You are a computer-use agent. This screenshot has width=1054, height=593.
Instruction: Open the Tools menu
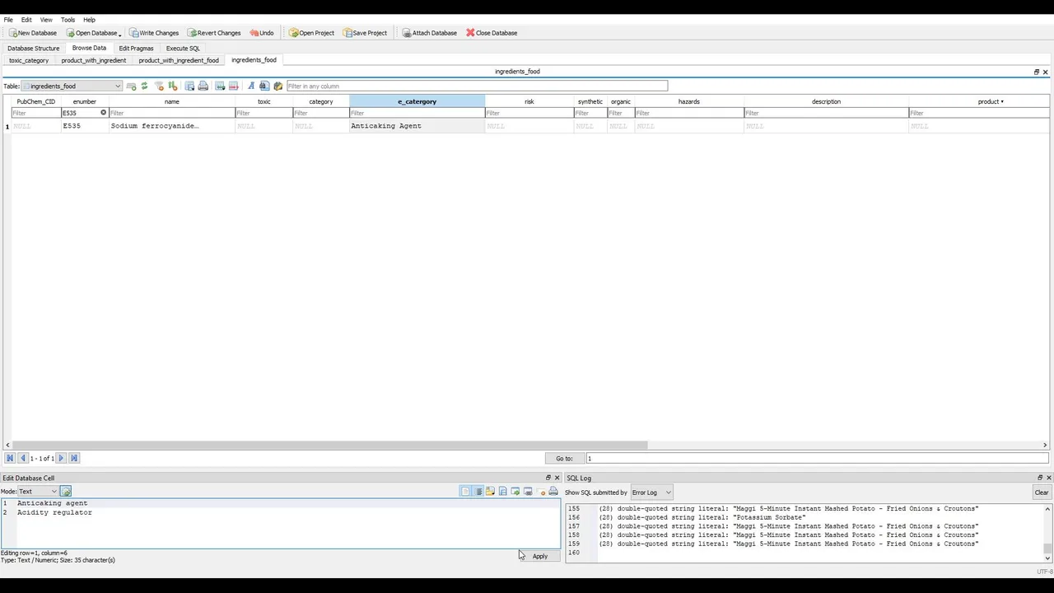(x=68, y=20)
